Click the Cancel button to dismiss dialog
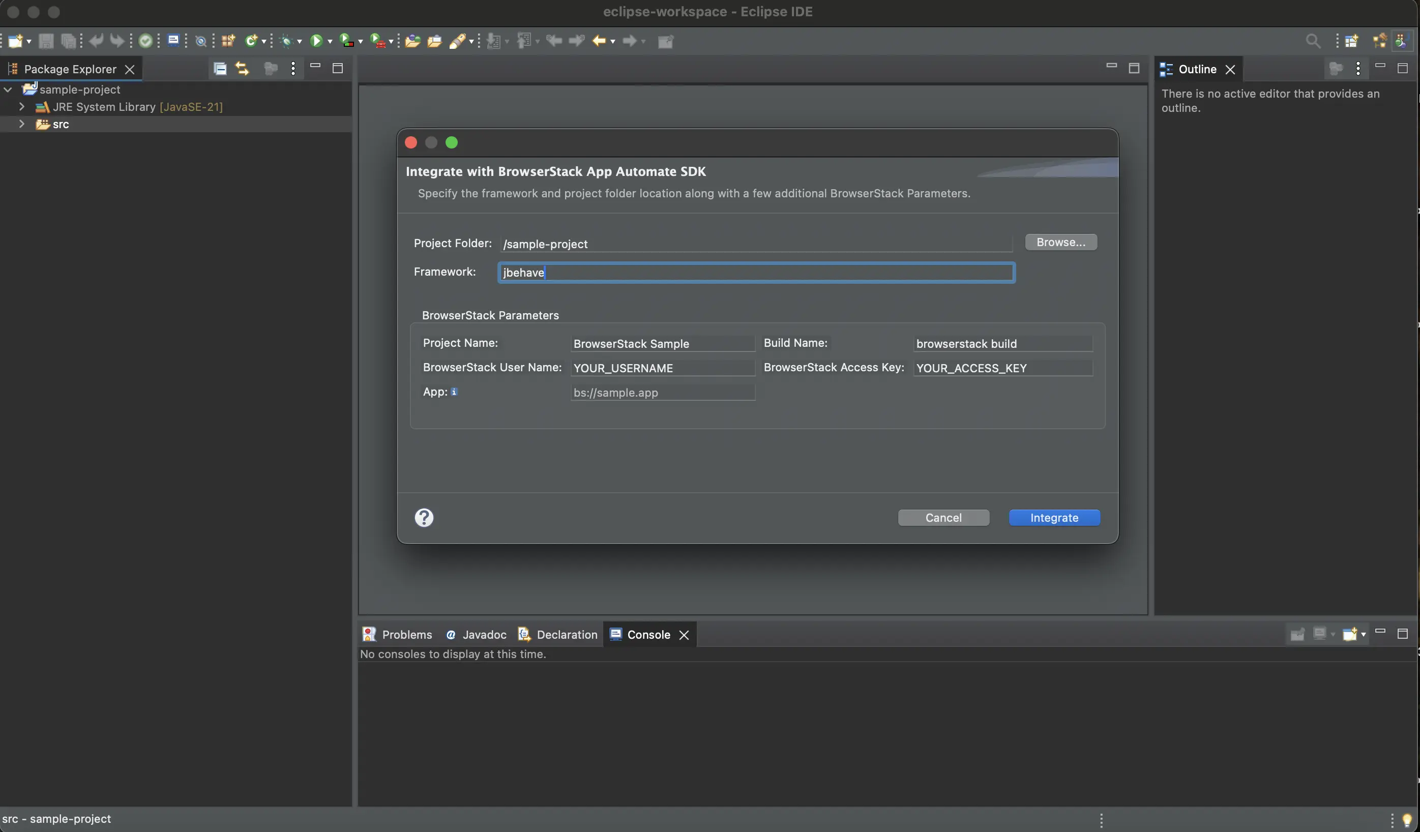Image resolution: width=1420 pixels, height=832 pixels. 943,517
